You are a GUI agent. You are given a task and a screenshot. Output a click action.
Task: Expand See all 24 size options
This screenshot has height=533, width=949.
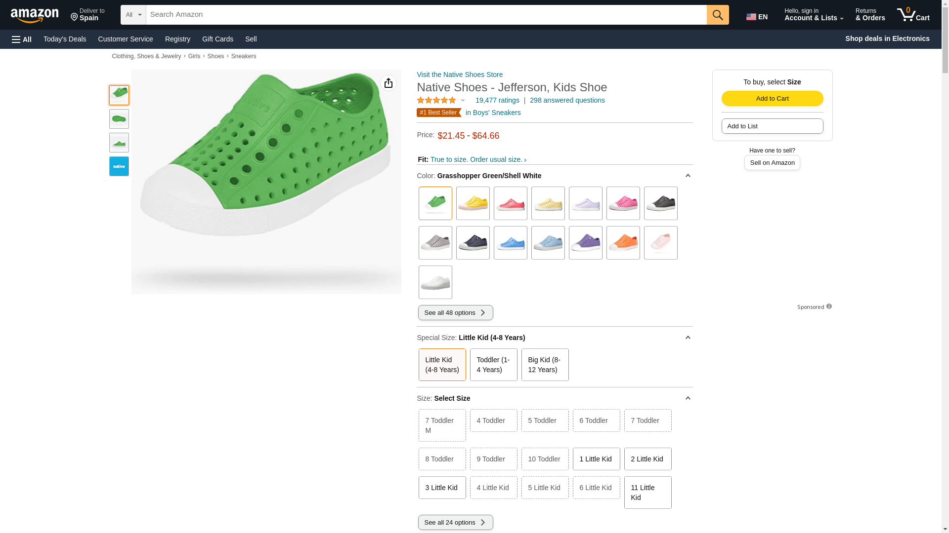click(455, 523)
